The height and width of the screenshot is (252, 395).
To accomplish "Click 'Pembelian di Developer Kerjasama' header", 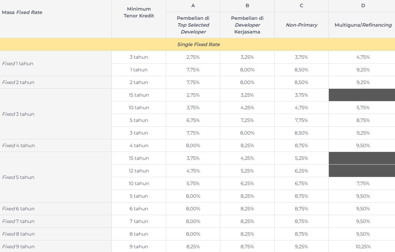I will click(x=247, y=25).
